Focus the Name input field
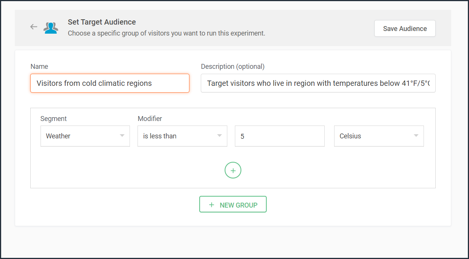The height and width of the screenshot is (259, 469). [x=110, y=83]
